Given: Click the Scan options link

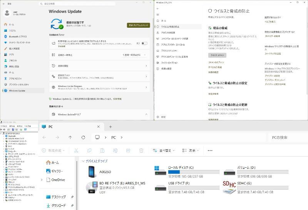Looking at the screenshot, I should click(213, 62).
